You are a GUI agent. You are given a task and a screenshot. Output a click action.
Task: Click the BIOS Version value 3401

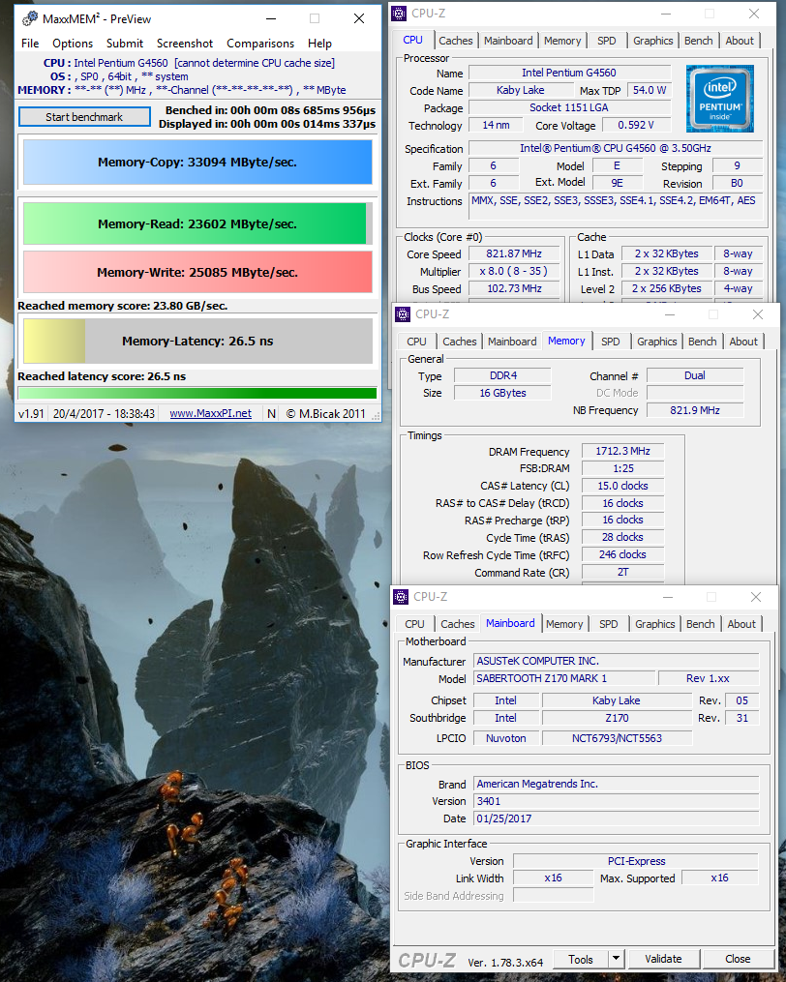[617, 801]
